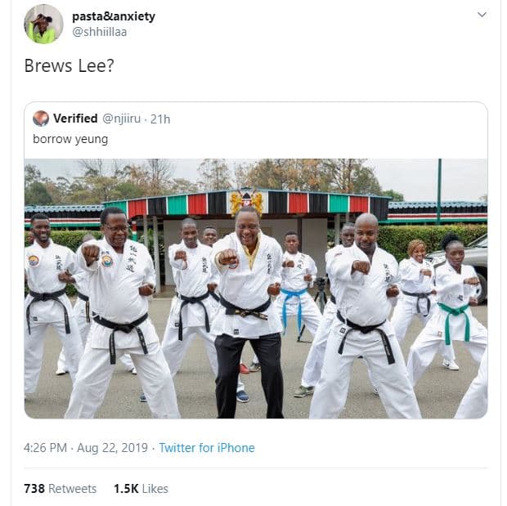Open the karate group photo
The image size is (507, 506).
pos(256,289)
